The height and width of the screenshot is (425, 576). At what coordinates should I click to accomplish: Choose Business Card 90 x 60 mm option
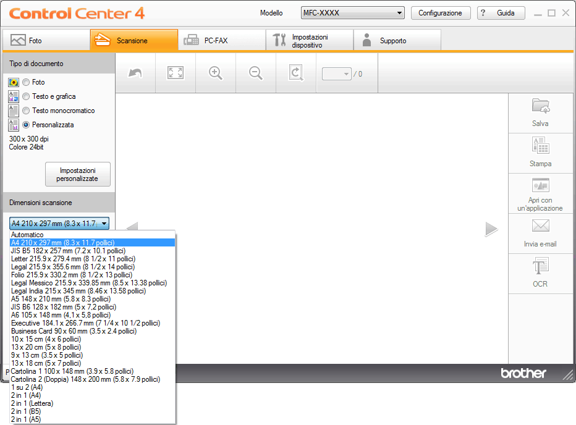pos(92,331)
